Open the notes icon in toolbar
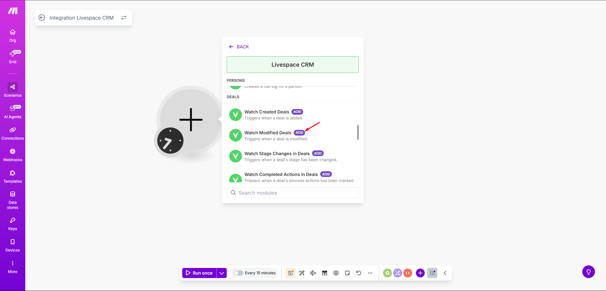This screenshot has height=291, width=606. (x=347, y=273)
